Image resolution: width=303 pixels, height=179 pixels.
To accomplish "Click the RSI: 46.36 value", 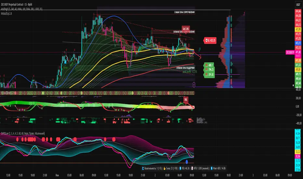I will [x=186, y=168].
